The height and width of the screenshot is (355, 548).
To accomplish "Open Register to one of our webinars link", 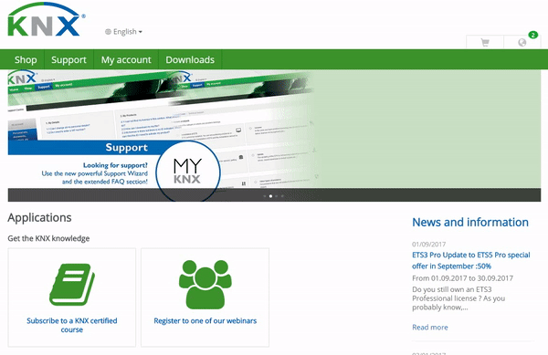I will (x=205, y=321).
